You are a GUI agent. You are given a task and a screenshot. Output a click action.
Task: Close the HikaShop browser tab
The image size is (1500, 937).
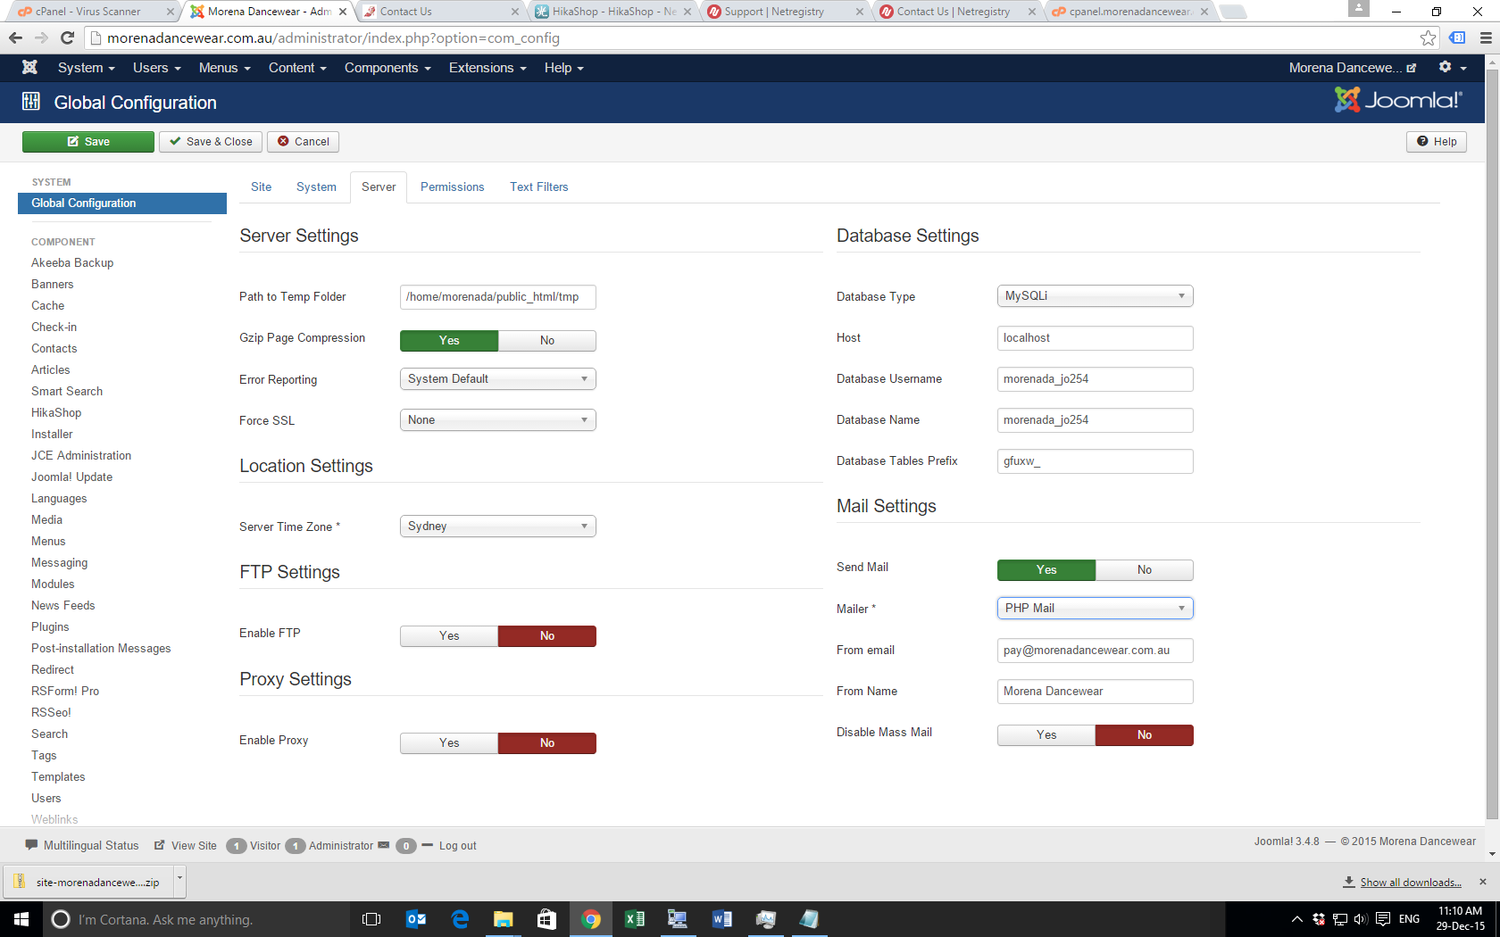tap(687, 12)
